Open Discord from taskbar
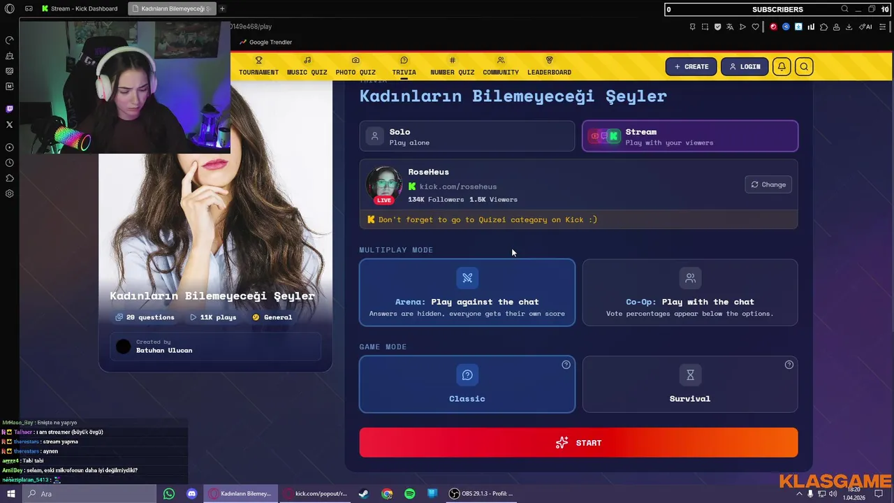The height and width of the screenshot is (503, 894). click(191, 494)
